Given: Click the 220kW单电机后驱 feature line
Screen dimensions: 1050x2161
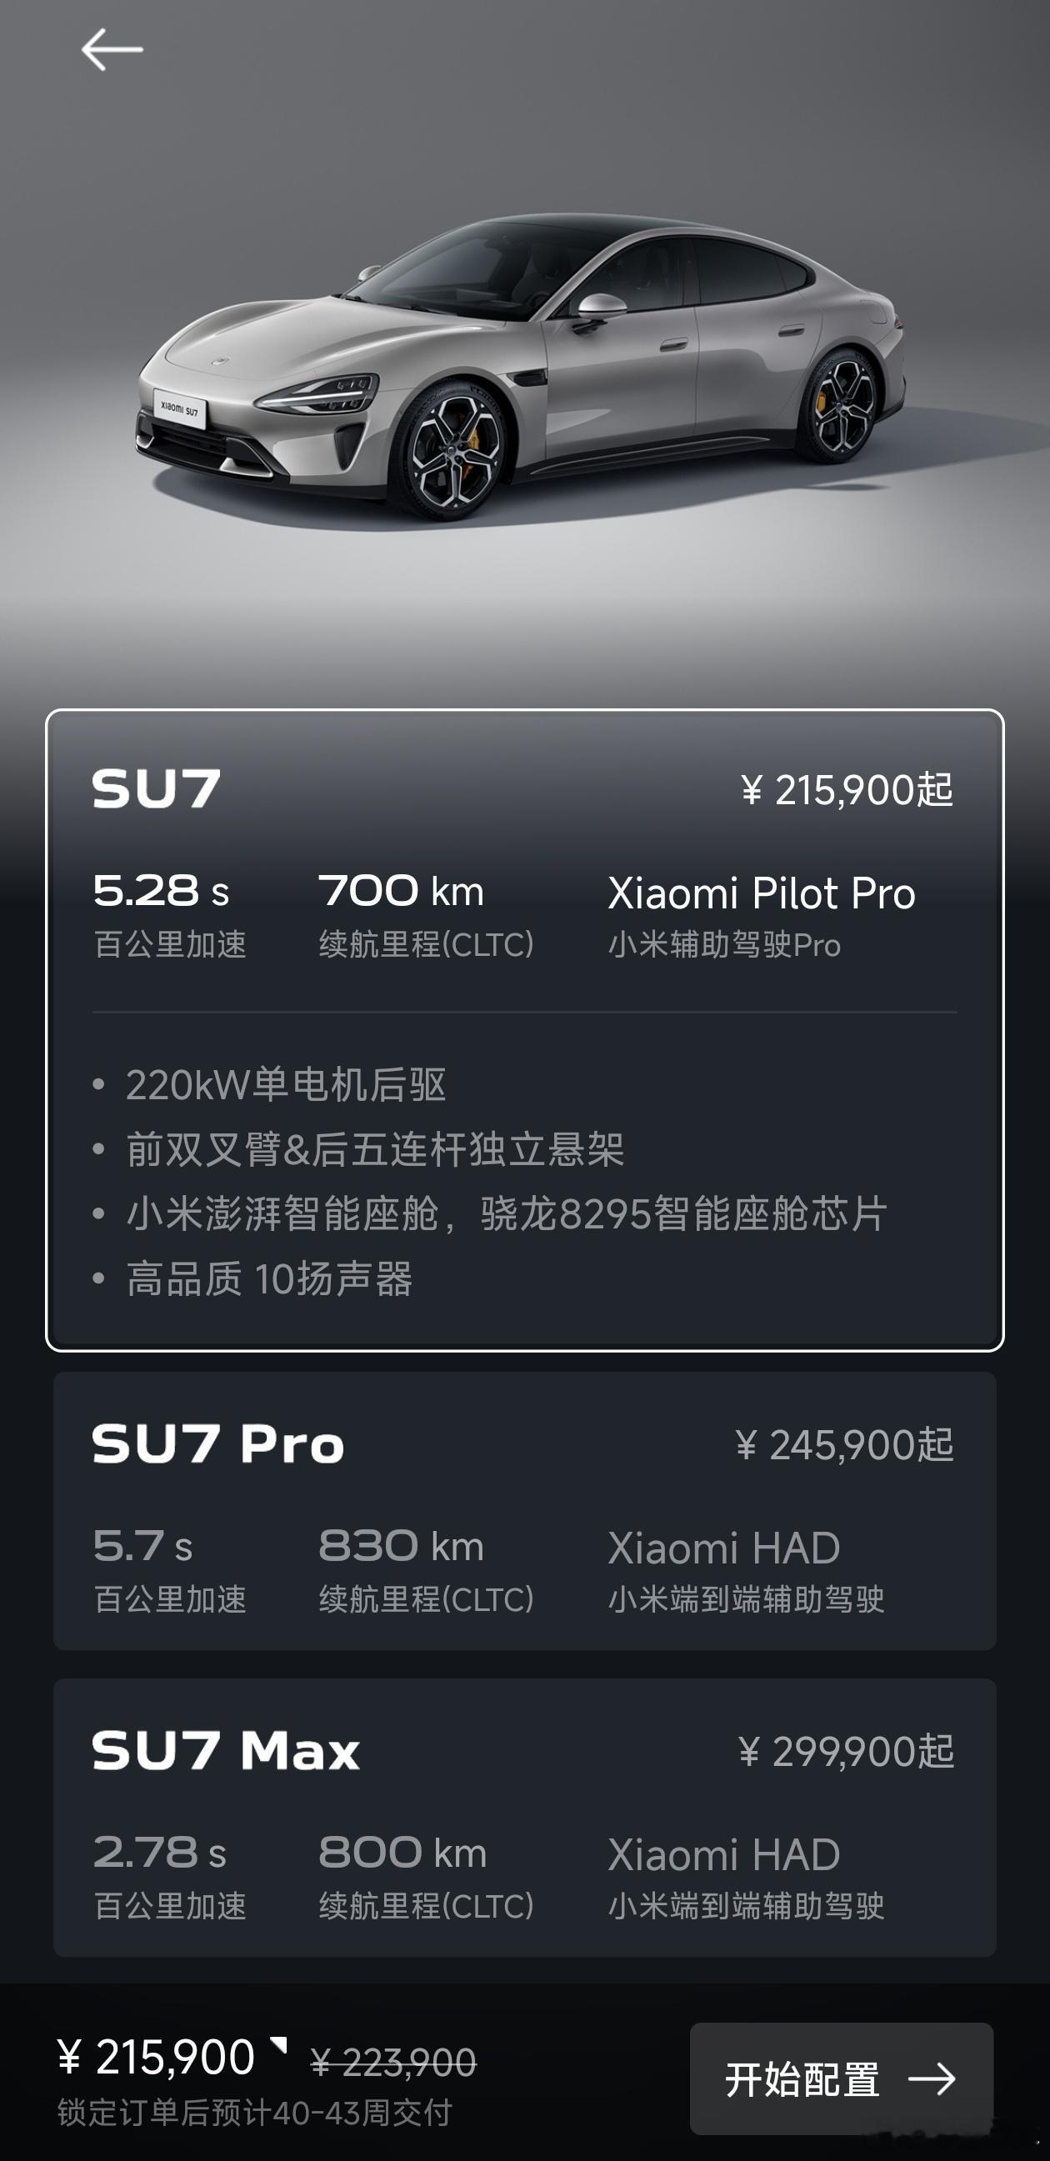Looking at the screenshot, I should click(285, 1084).
